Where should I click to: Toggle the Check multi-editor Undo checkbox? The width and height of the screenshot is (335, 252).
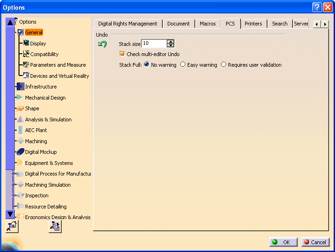point(122,54)
